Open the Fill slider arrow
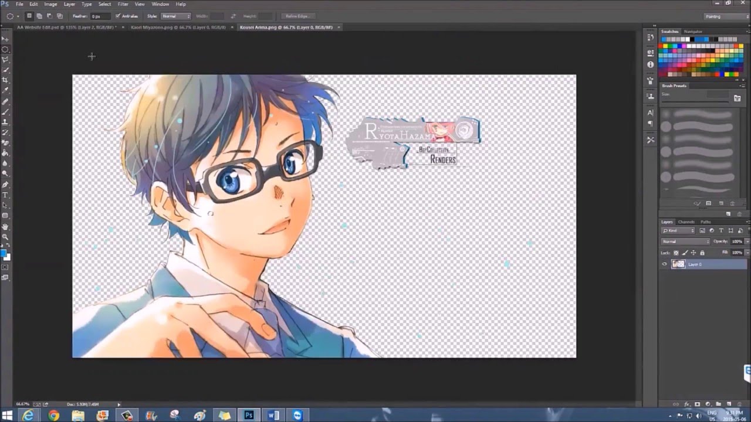Screen dimensions: 751x422 [x=747, y=253]
